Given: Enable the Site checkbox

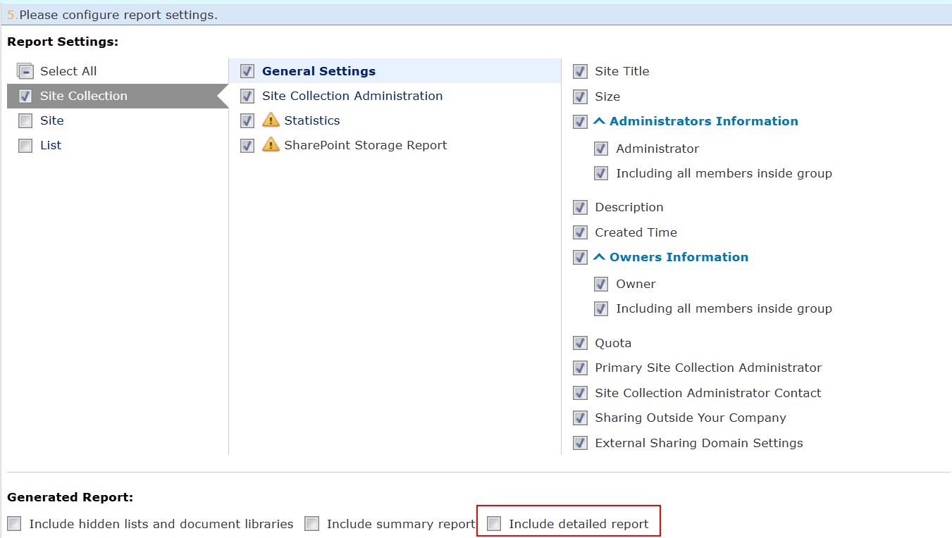Looking at the screenshot, I should [25, 120].
